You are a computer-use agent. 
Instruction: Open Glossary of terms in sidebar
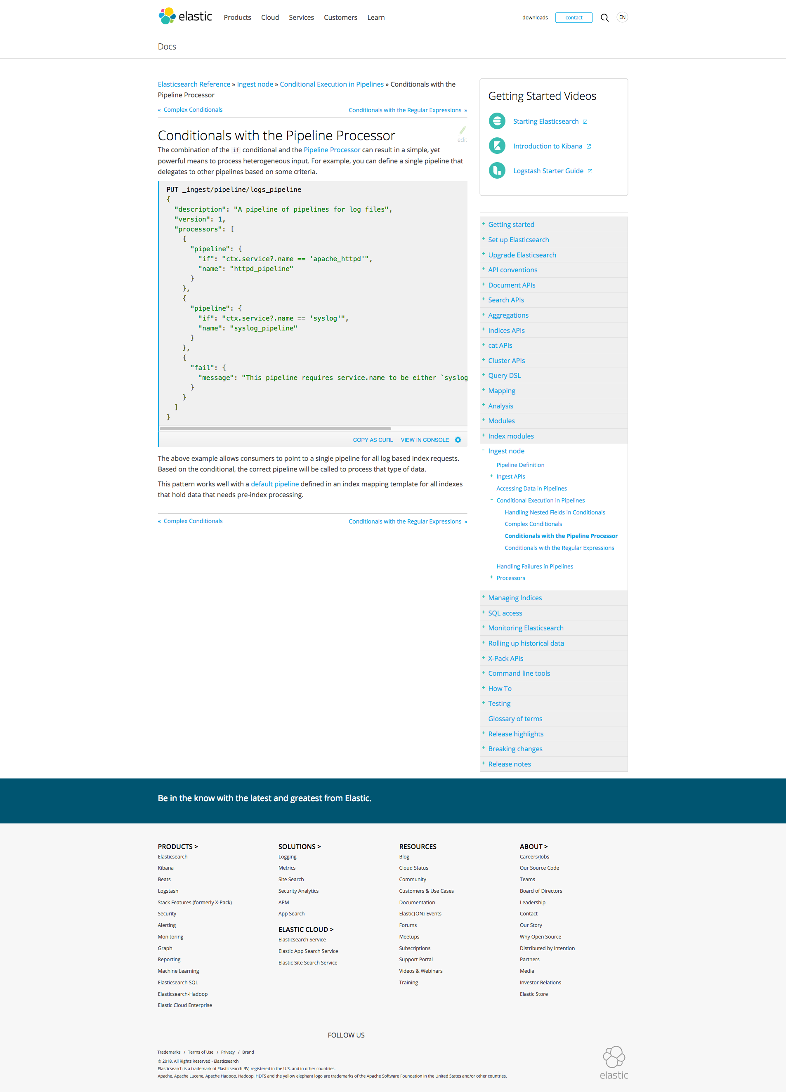click(x=515, y=719)
